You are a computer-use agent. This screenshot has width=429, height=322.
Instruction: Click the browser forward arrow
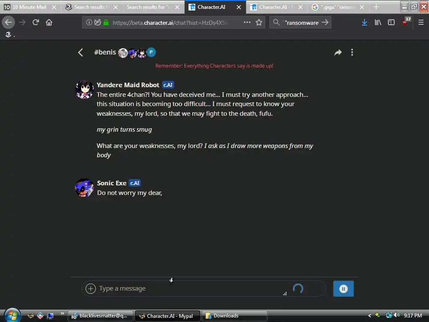pos(22,22)
